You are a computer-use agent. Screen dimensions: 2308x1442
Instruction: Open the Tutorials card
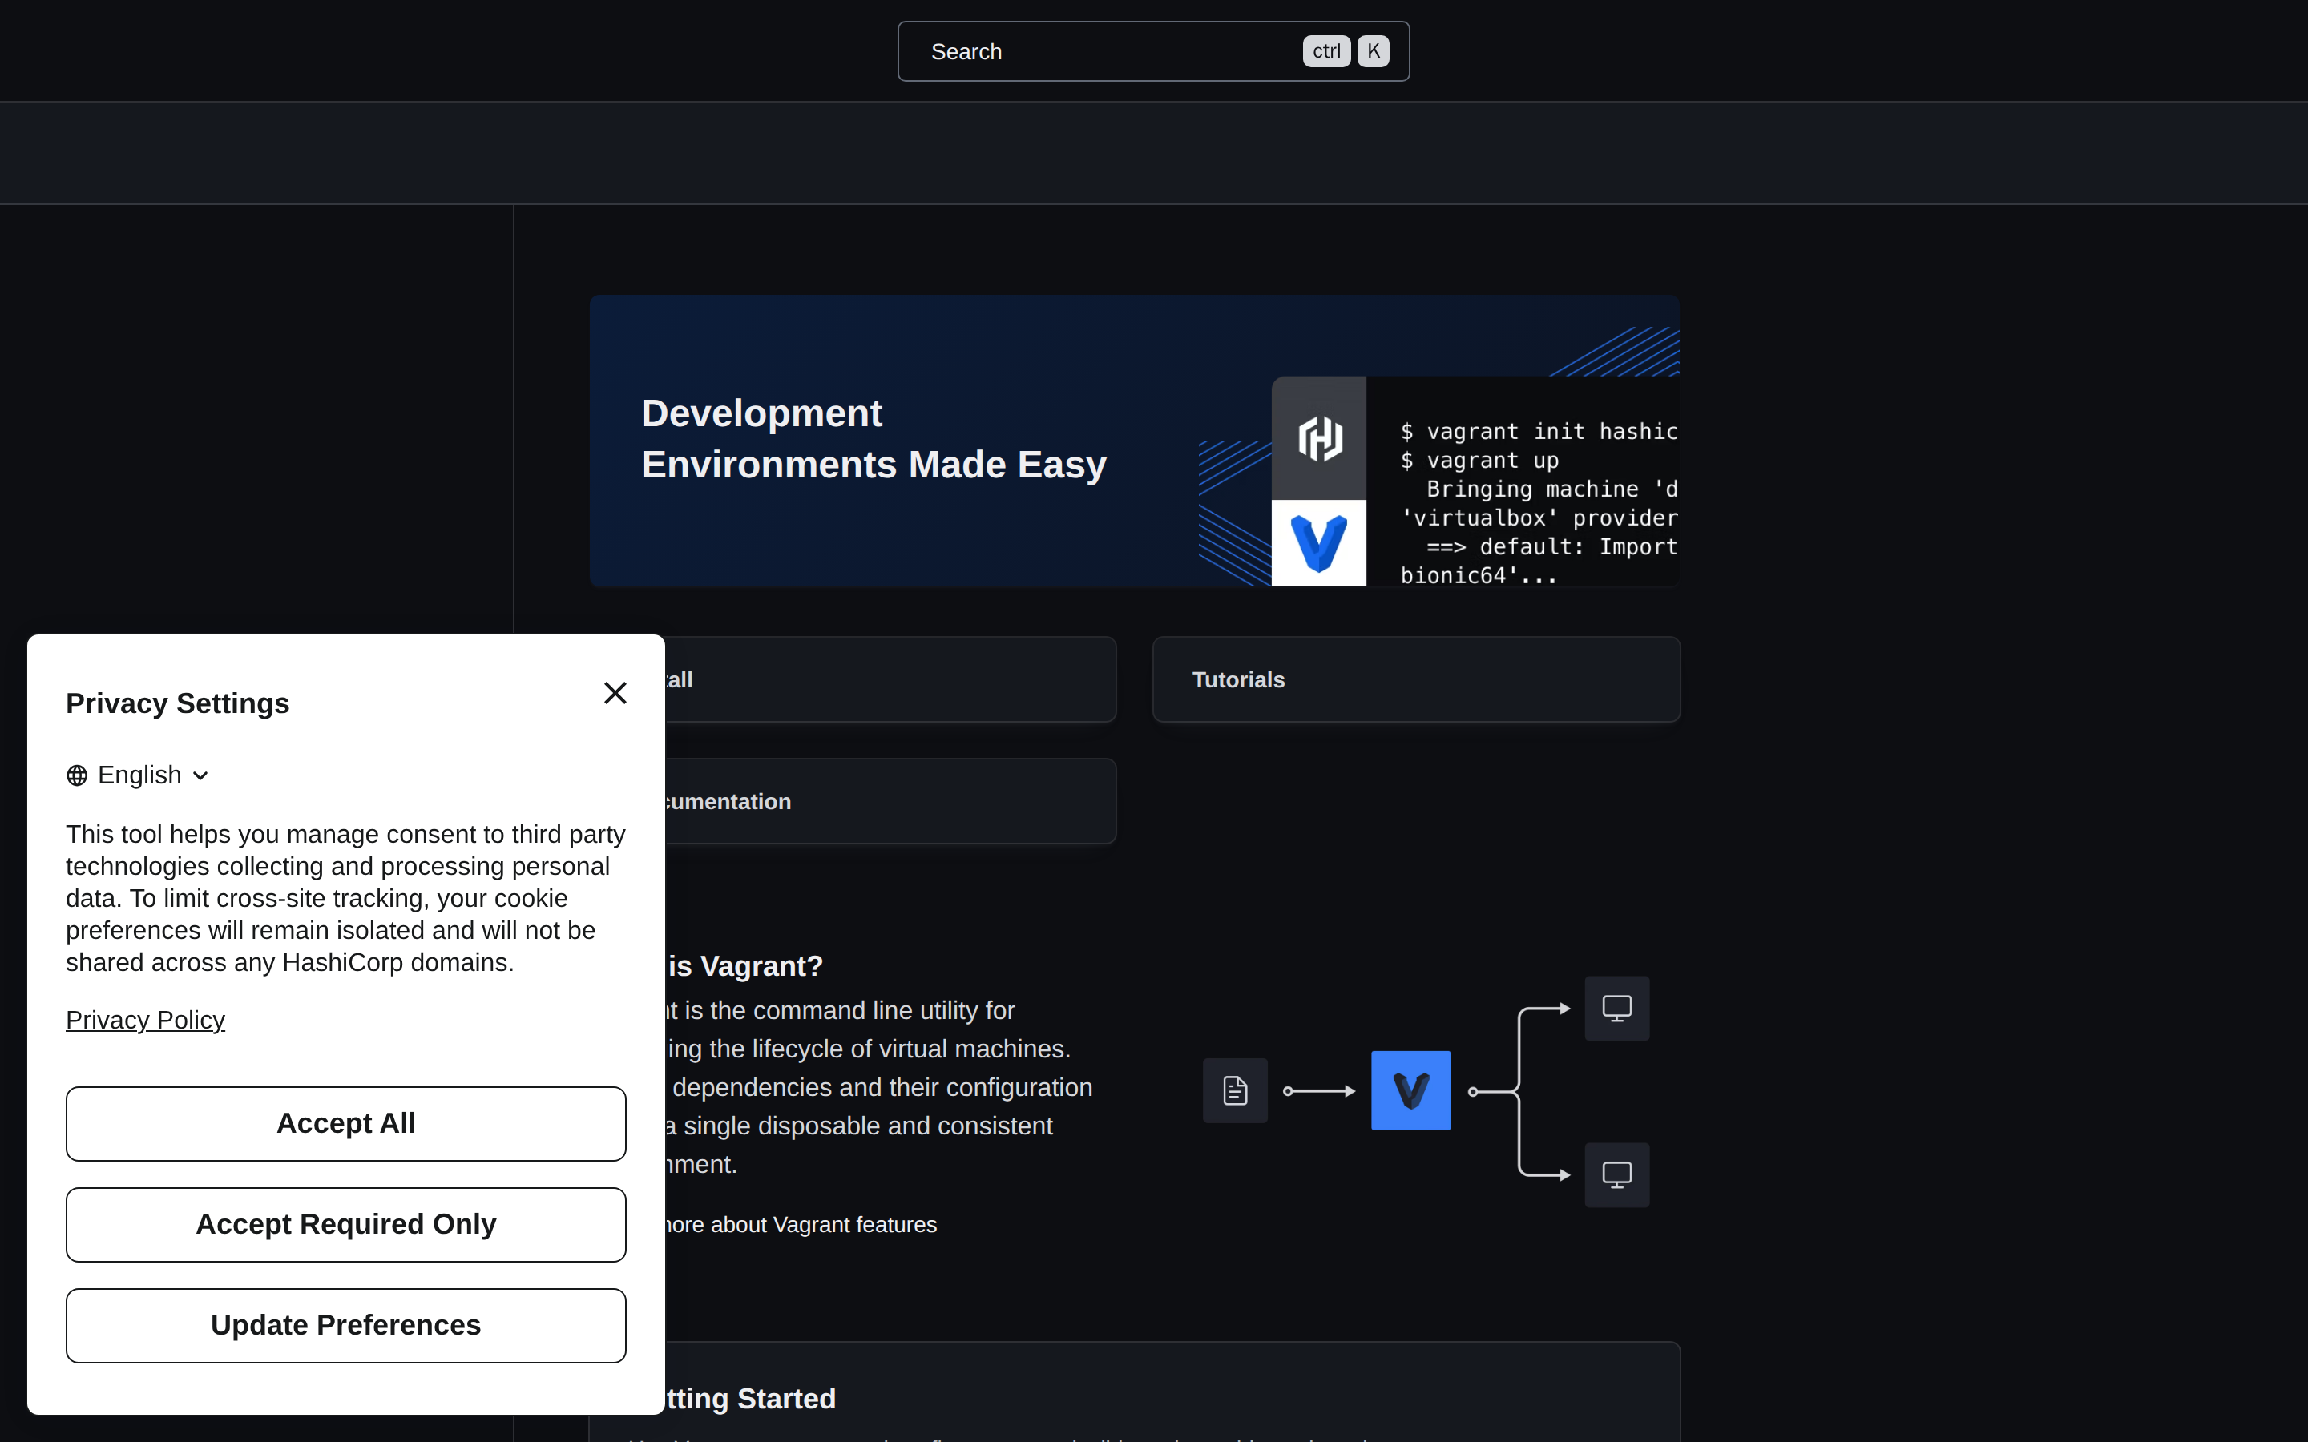coord(1416,679)
